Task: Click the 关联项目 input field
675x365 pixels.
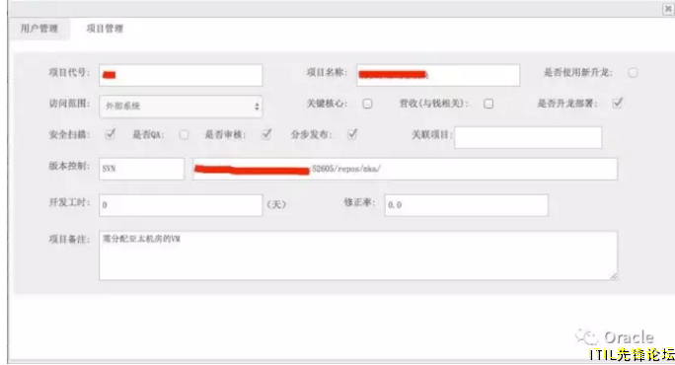Action: click(528, 137)
